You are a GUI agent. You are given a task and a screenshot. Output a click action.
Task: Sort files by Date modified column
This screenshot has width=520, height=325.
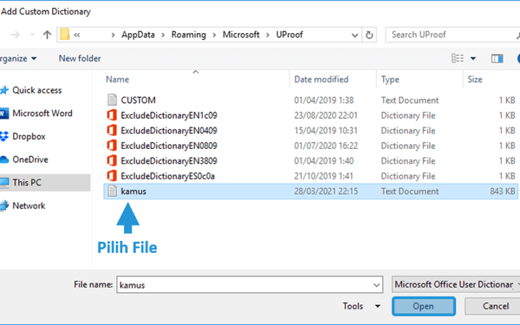pos(321,79)
